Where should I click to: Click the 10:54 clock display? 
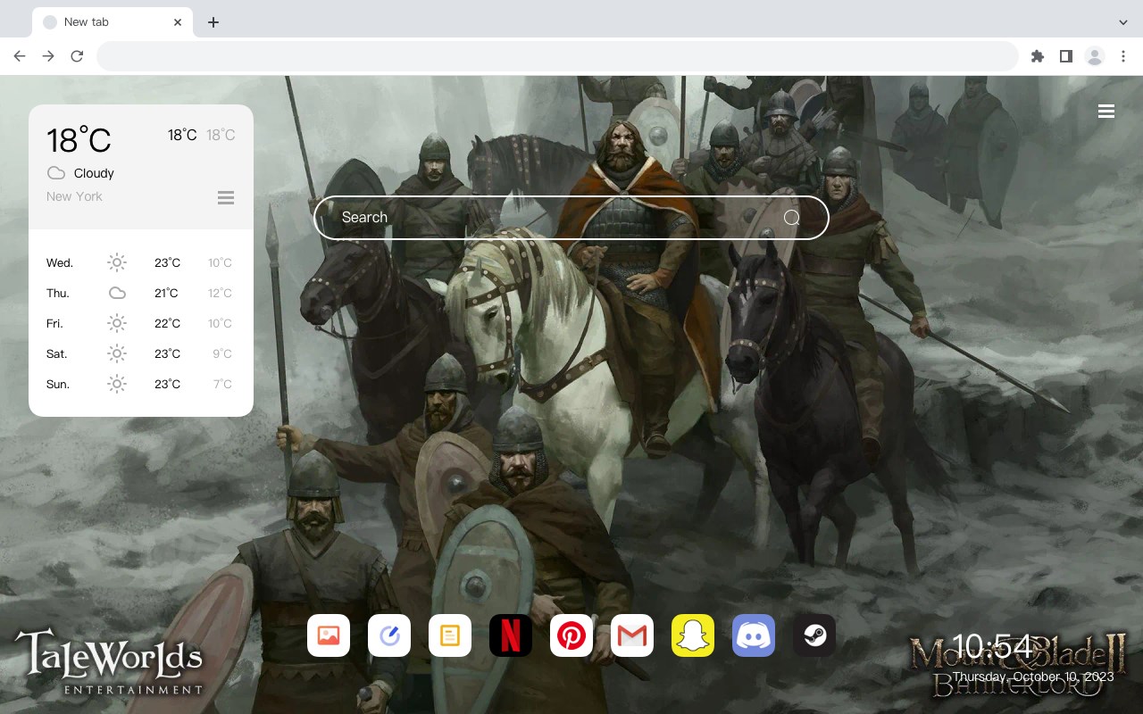coord(992,646)
